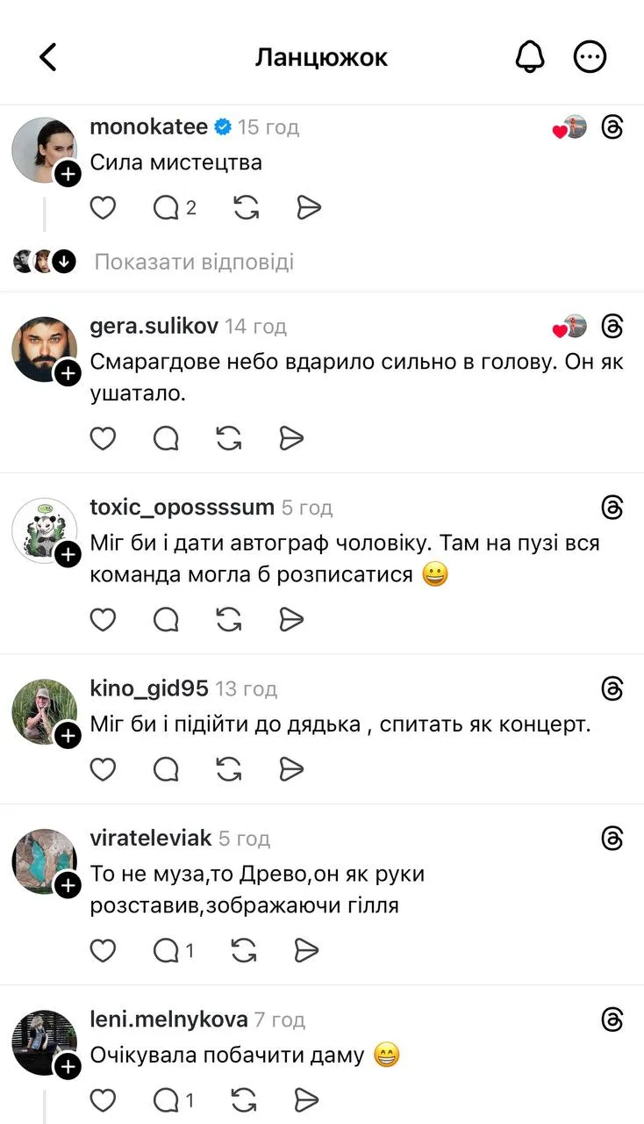Open Threads icon on toxic_opossssum's comment
644x1124 pixels.
tap(612, 508)
